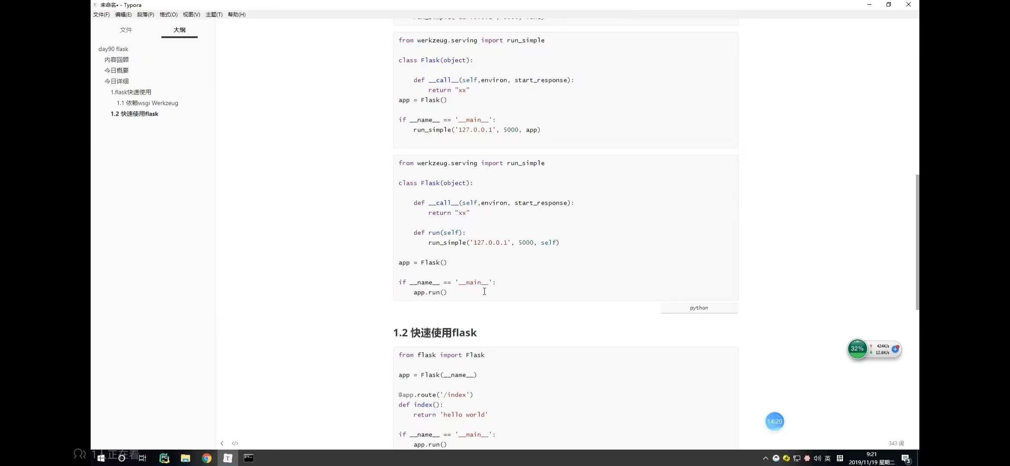Open File Explorer from the taskbar

click(186, 458)
